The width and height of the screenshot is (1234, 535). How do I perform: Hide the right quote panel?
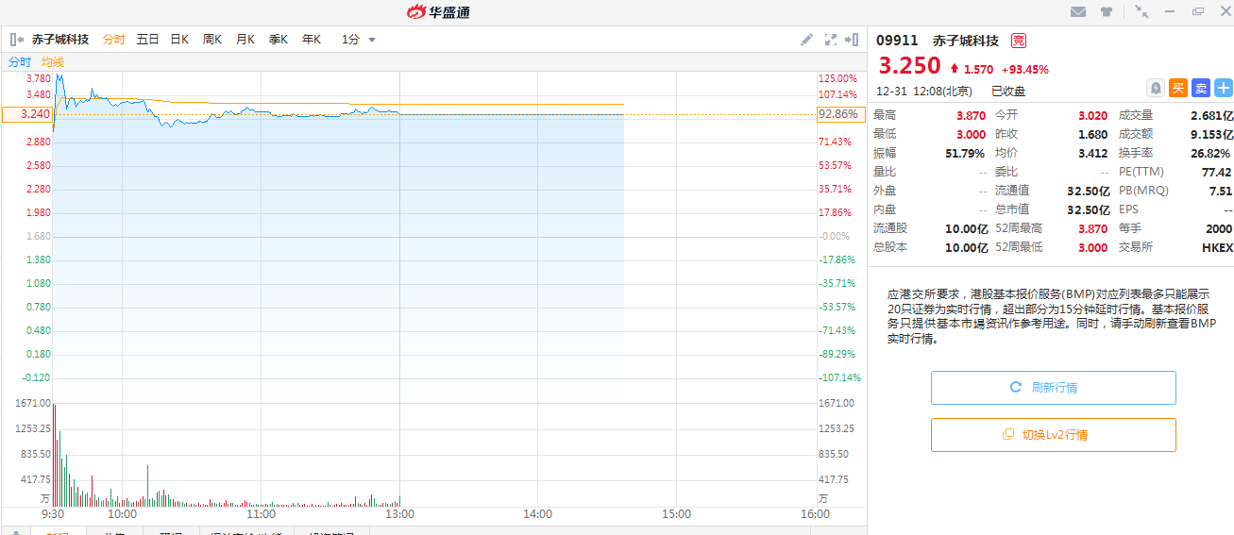(852, 40)
